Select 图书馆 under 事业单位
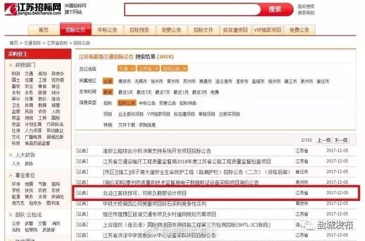The image size is (365, 241). [x=53, y=203]
